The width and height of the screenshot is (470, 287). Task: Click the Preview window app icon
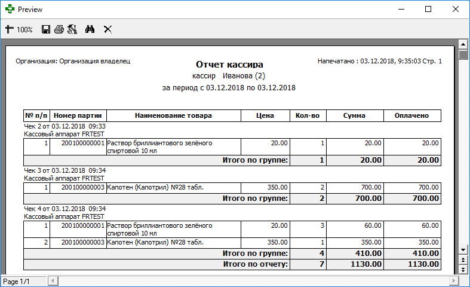(10, 10)
